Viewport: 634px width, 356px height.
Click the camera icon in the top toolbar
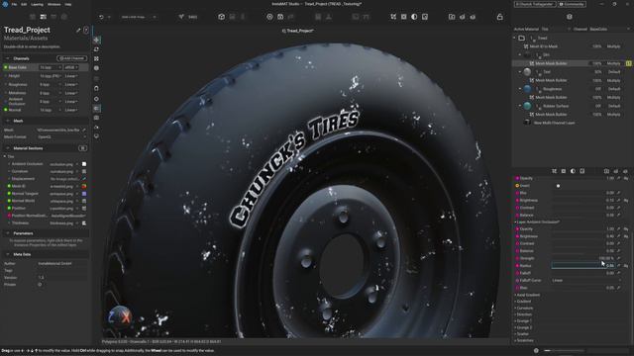[x=280, y=17]
